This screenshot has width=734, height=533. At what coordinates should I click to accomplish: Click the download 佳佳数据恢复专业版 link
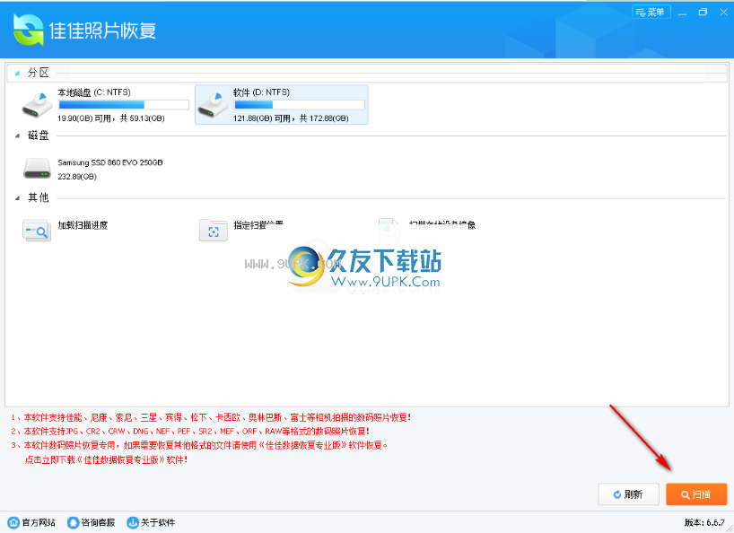point(106,459)
